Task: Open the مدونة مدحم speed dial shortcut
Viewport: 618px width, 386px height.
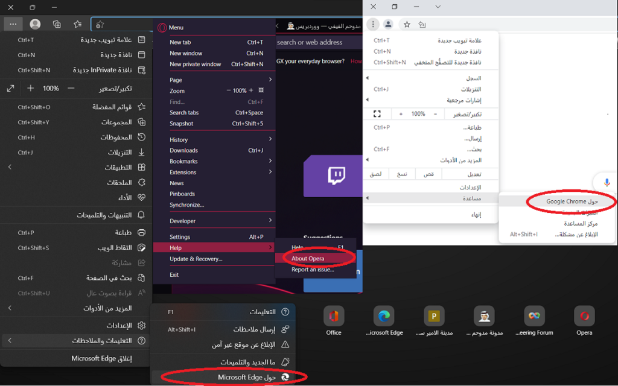Action: (x=485, y=321)
